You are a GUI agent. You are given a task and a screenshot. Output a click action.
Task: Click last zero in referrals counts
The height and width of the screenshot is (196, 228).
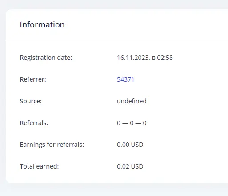(x=145, y=123)
